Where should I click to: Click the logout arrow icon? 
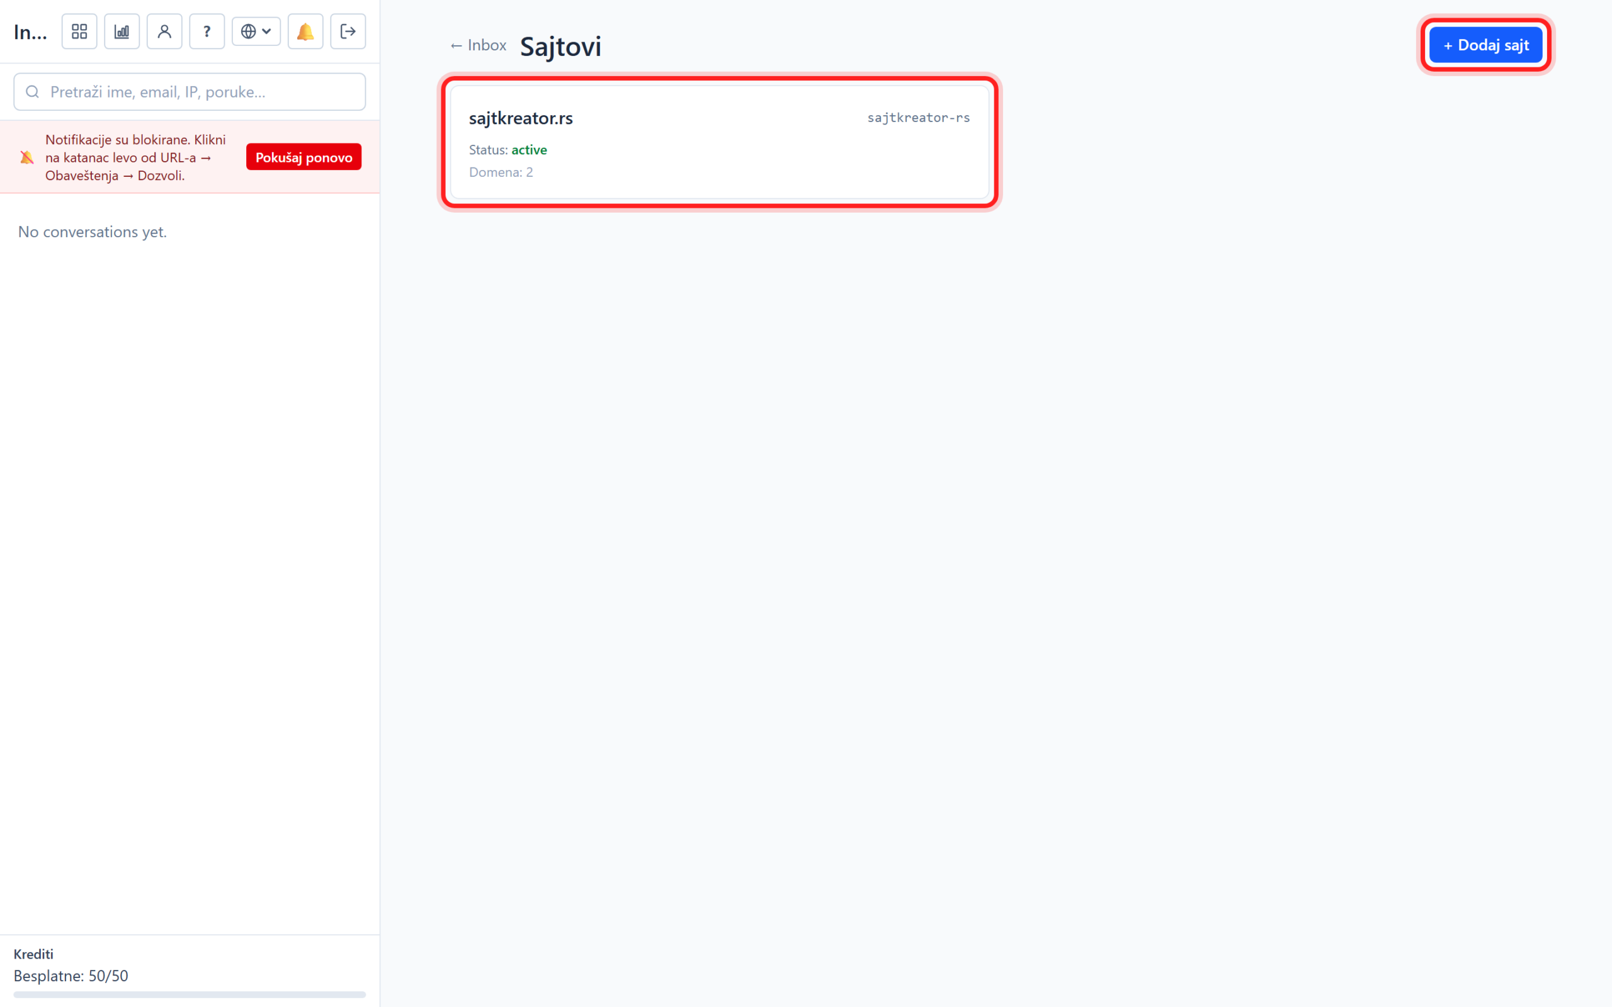pos(348,31)
